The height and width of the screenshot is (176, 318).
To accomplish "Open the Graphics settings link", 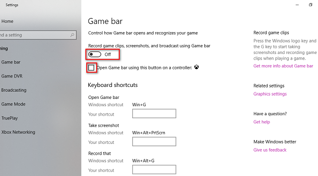I will 270,94.
